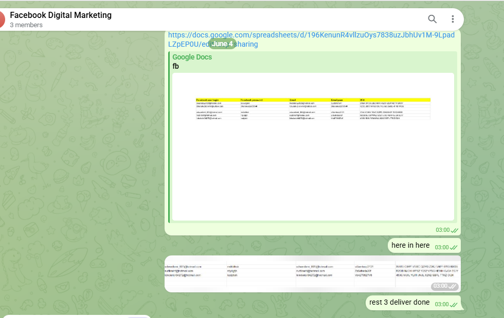Open the group avatar in header
504x318 pixels.
(2, 19)
